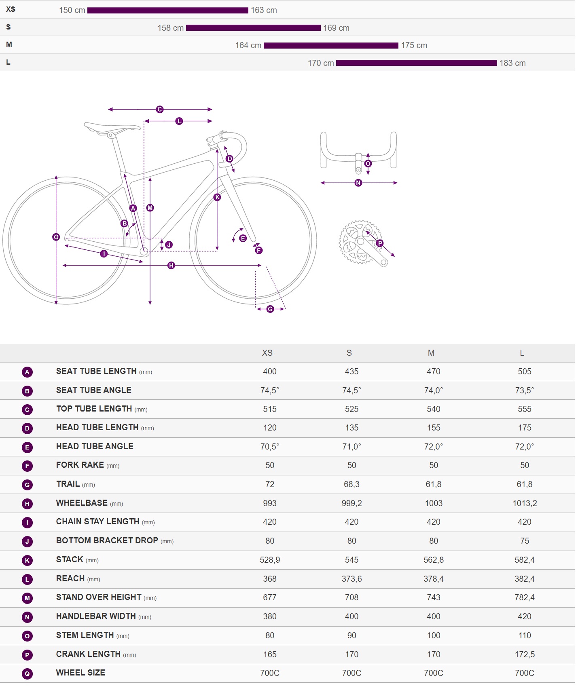Viewport: 578px width, 686px height.
Task: Click the M size row label at top
Action: pos(9,44)
